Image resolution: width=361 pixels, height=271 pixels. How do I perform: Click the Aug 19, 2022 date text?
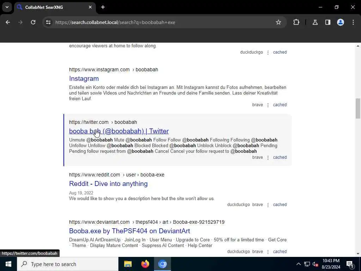pos(81,193)
